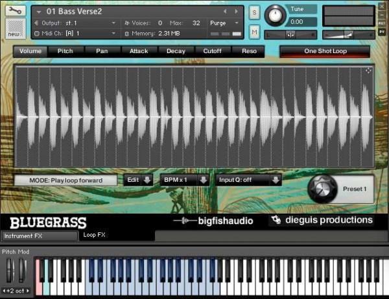Click the Tune label
The width and height of the screenshot is (389, 299).
[297, 9]
